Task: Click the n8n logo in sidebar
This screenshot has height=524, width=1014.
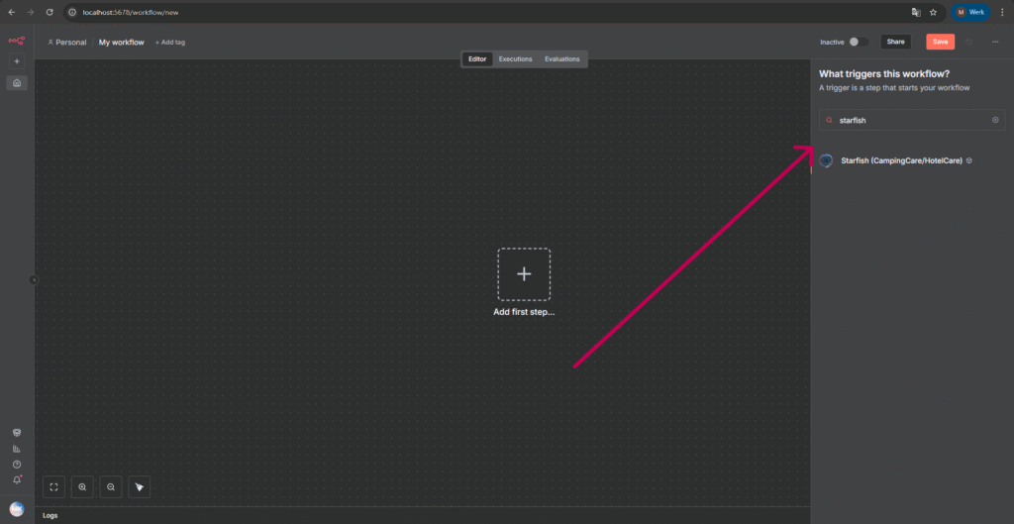Action: 16,42
